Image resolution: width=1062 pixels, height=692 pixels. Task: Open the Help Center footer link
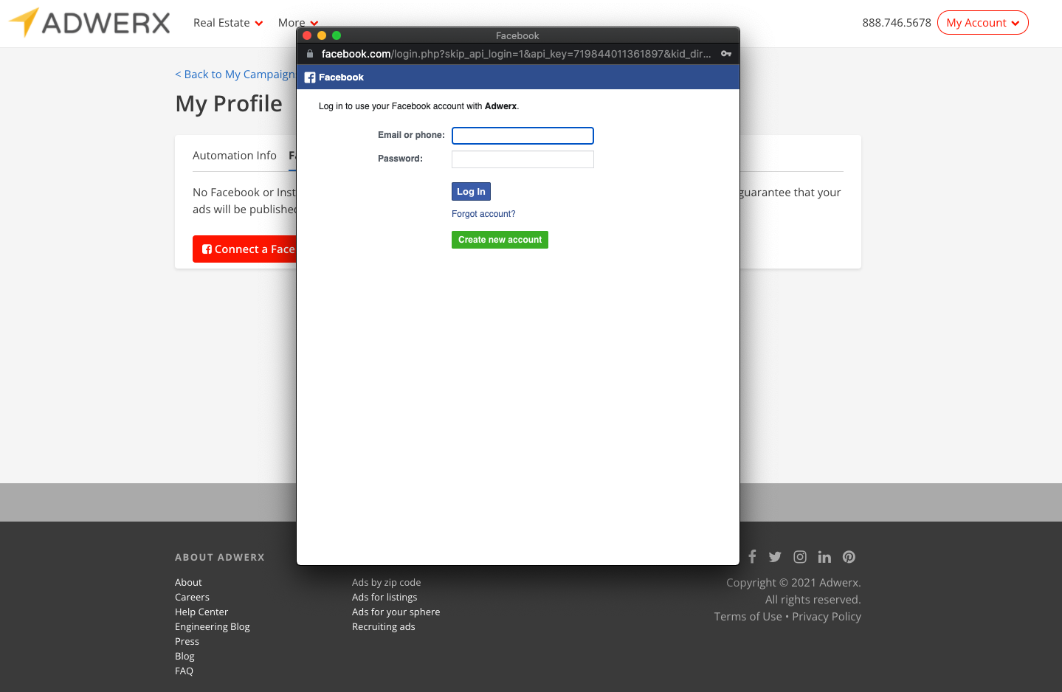(x=201, y=612)
